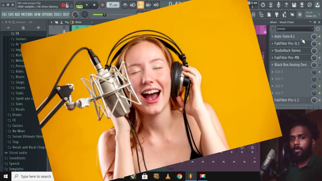The image size is (322, 181).
Task: Open Black Box Analog Design plugin slot
Action: (x=291, y=65)
